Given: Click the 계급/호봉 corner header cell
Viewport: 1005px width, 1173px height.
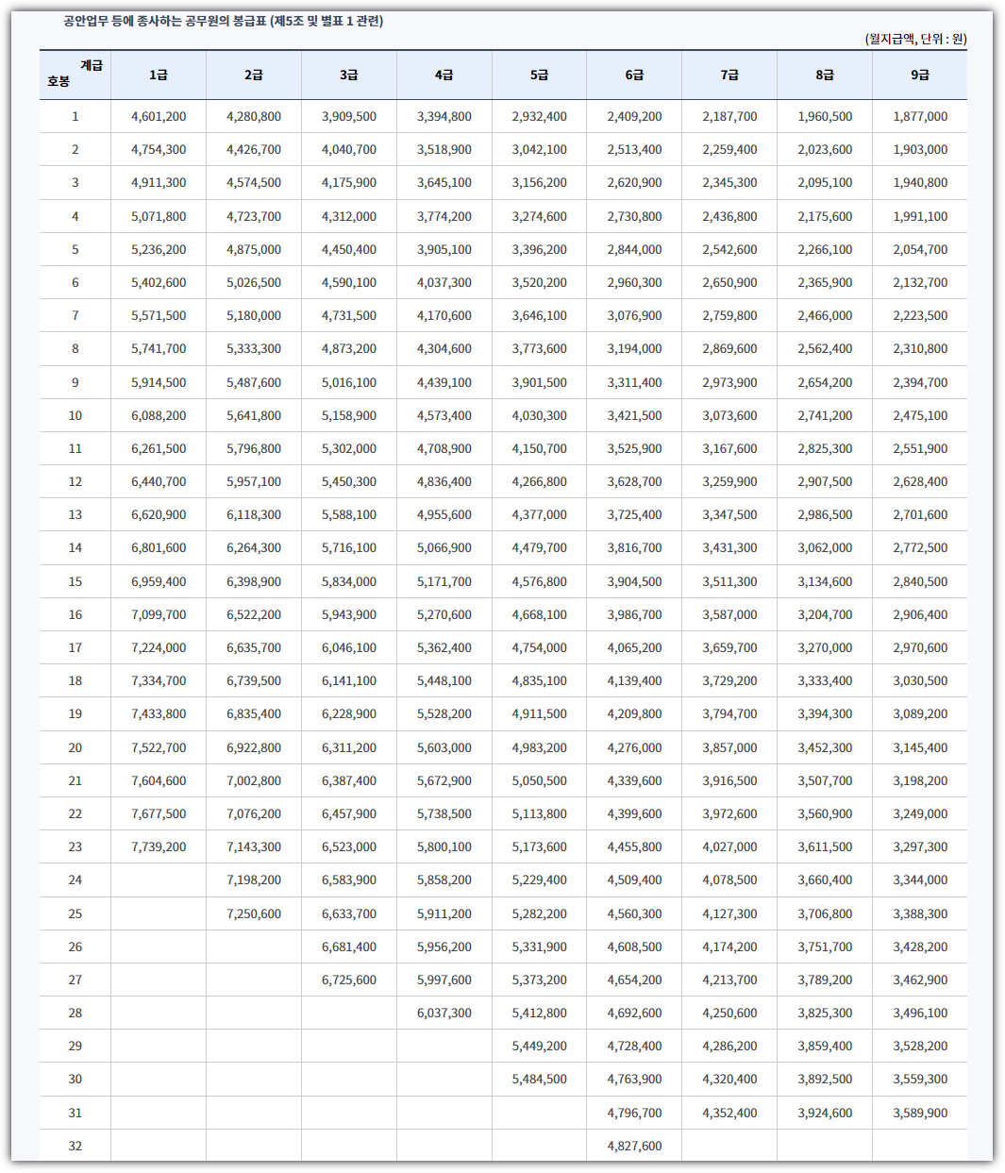Looking at the screenshot, I should click(x=75, y=75).
